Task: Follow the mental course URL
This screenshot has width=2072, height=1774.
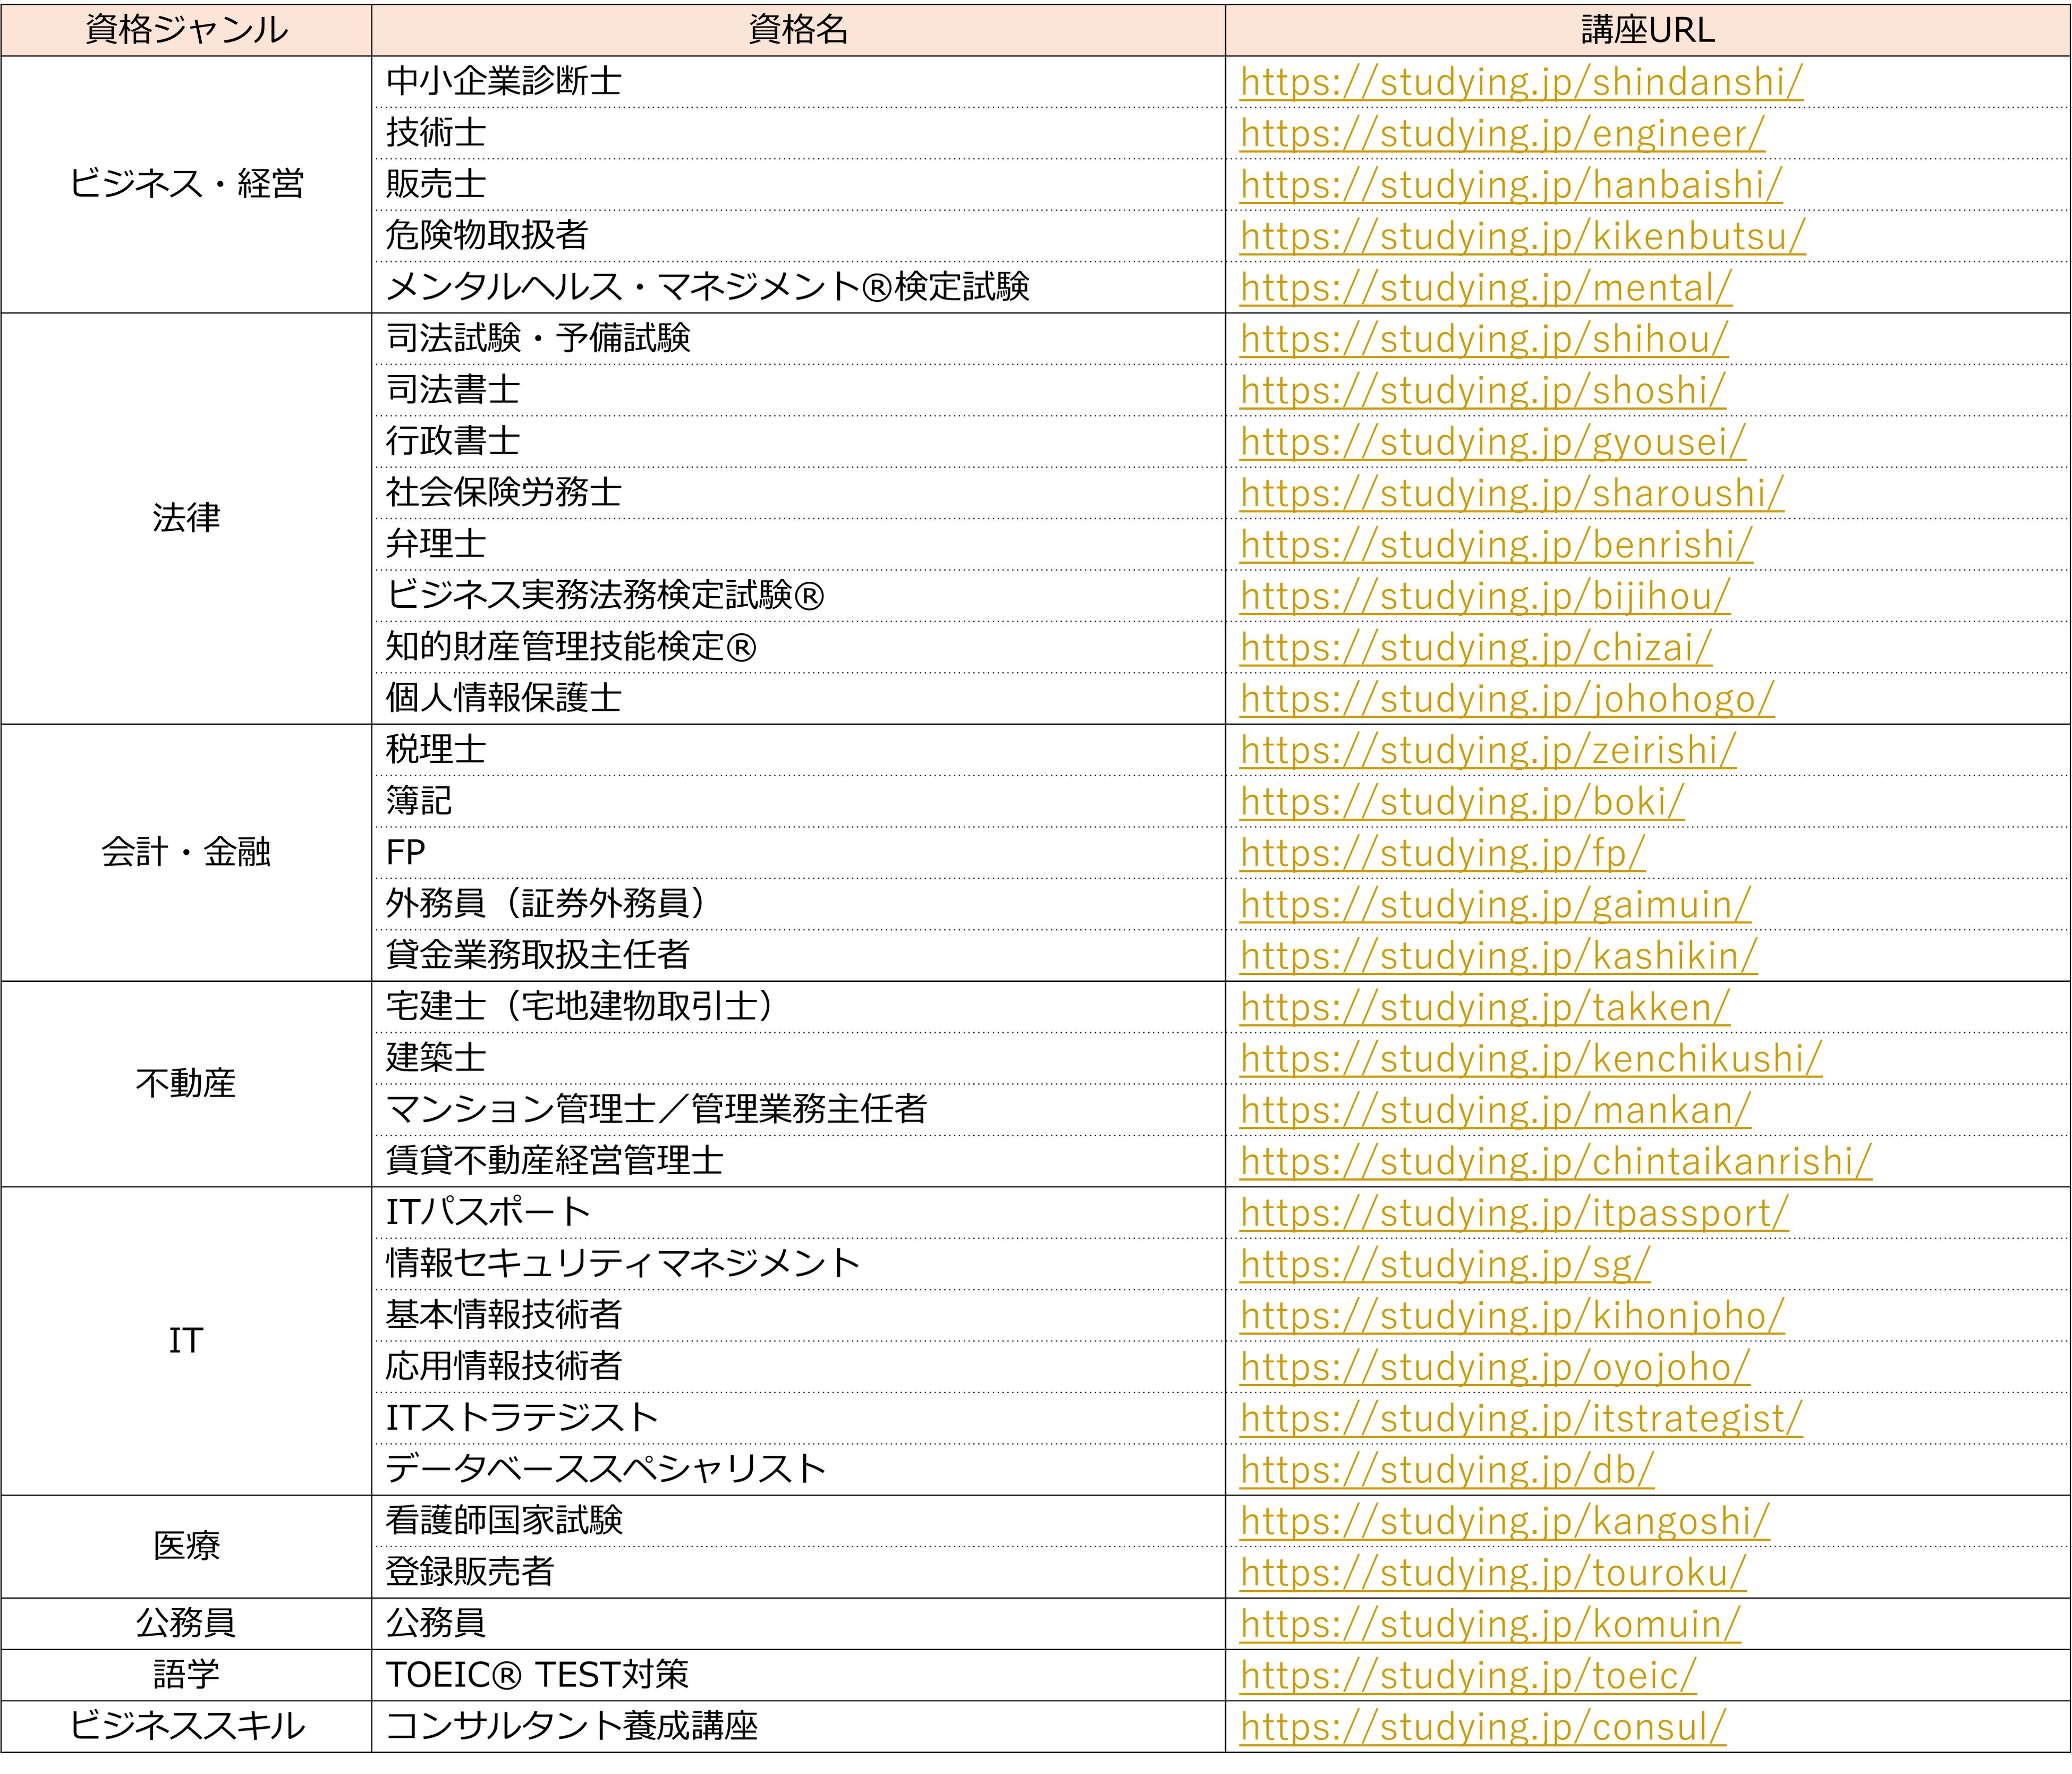Action: pyautogui.click(x=1485, y=288)
